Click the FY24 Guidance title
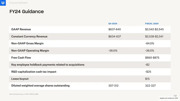This screenshot has width=180, height=101. coord(26,12)
